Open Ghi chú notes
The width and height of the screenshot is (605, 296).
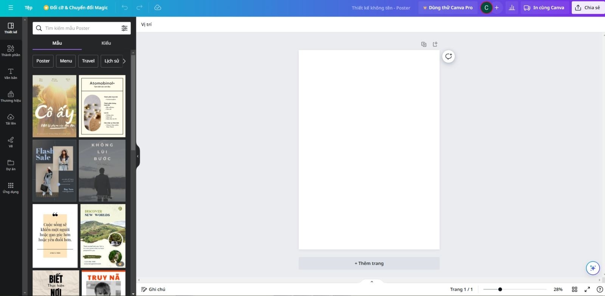tap(153, 289)
